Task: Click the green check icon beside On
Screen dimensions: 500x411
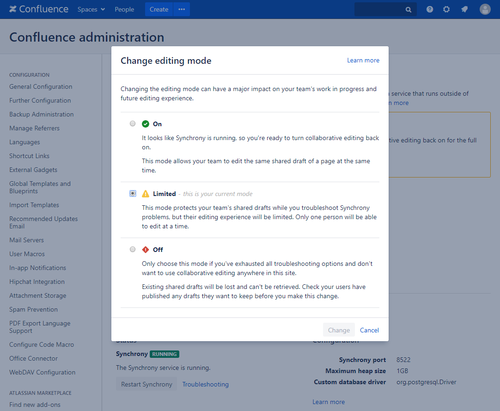Action: tap(146, 124)
